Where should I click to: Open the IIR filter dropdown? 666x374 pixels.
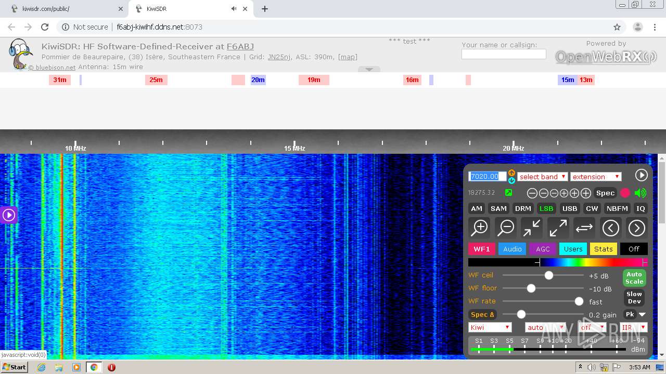pyautogui.click(x=633, y=327)
